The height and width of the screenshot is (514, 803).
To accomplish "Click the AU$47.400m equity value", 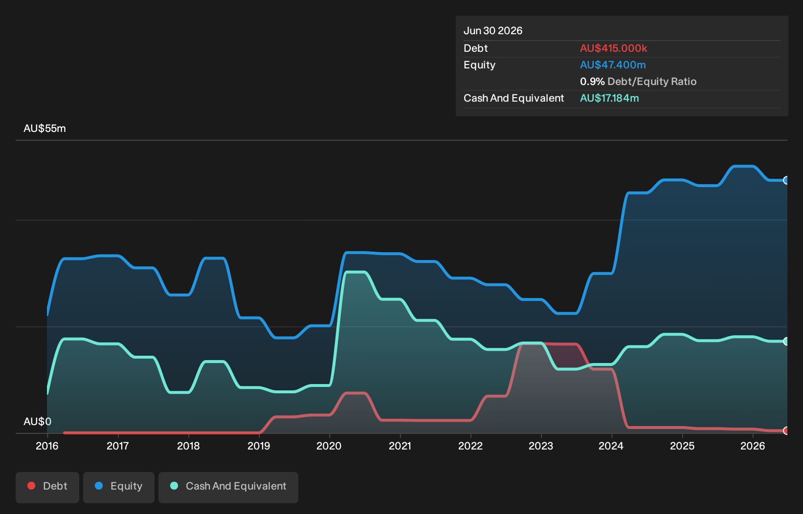I will tap(613, 65).
